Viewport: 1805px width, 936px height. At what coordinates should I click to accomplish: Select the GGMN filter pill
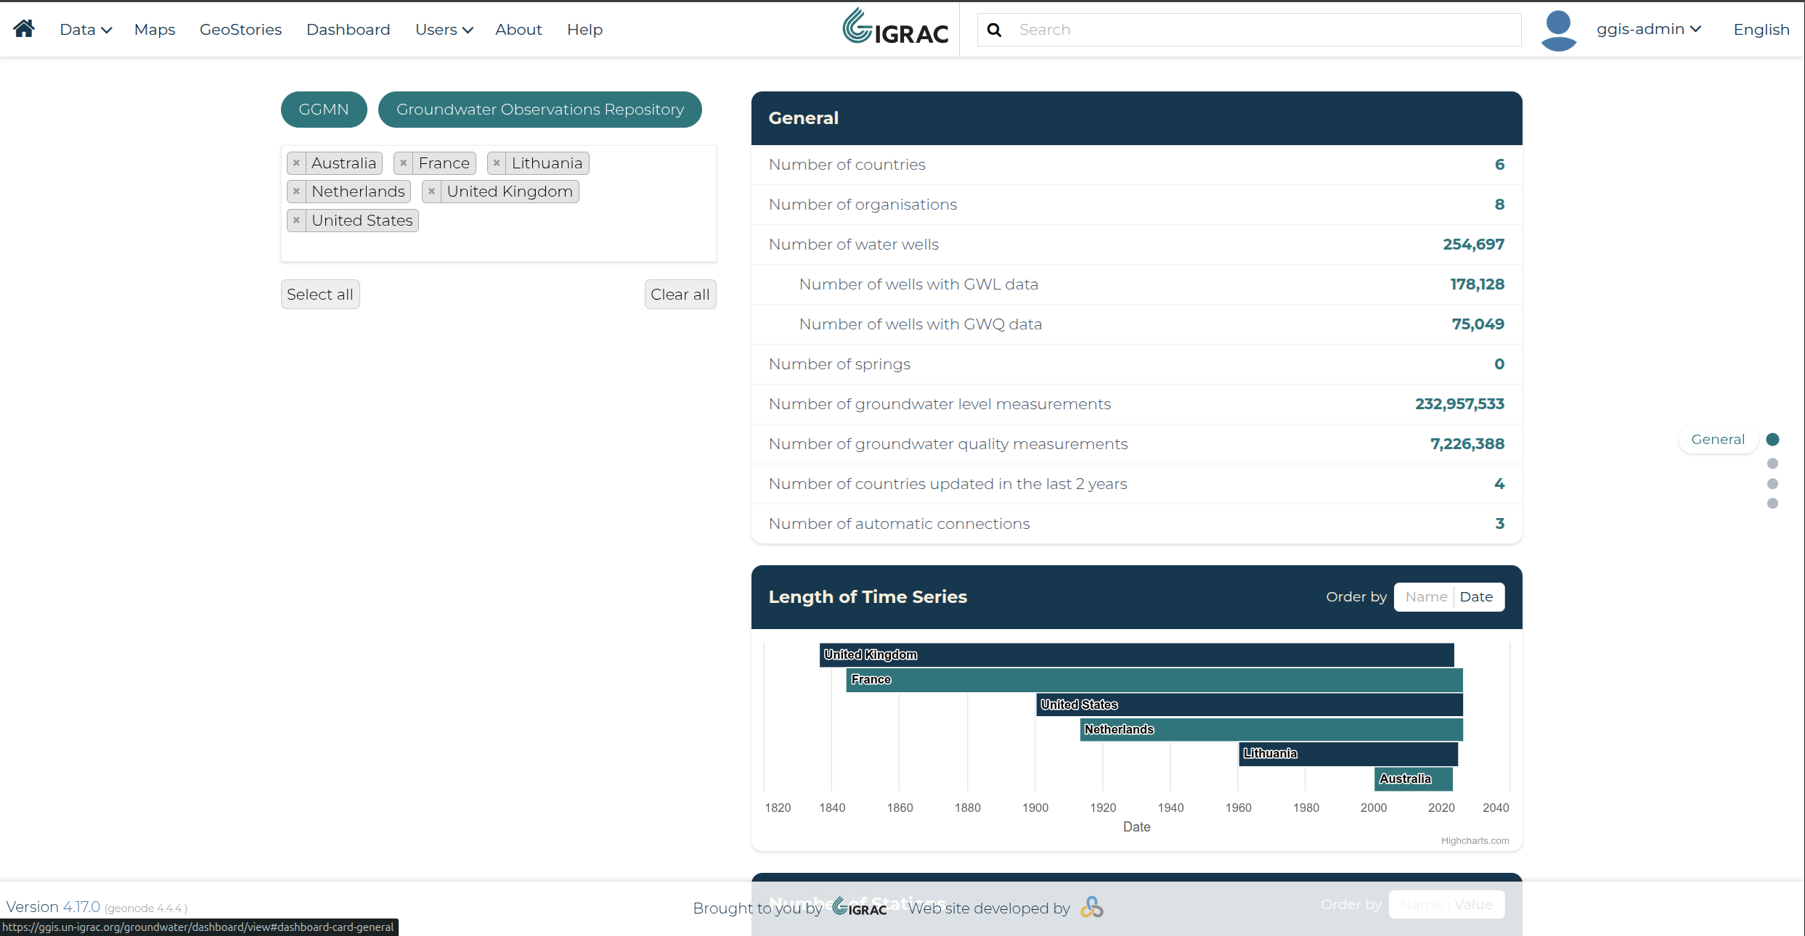click(x=324, y=110)
